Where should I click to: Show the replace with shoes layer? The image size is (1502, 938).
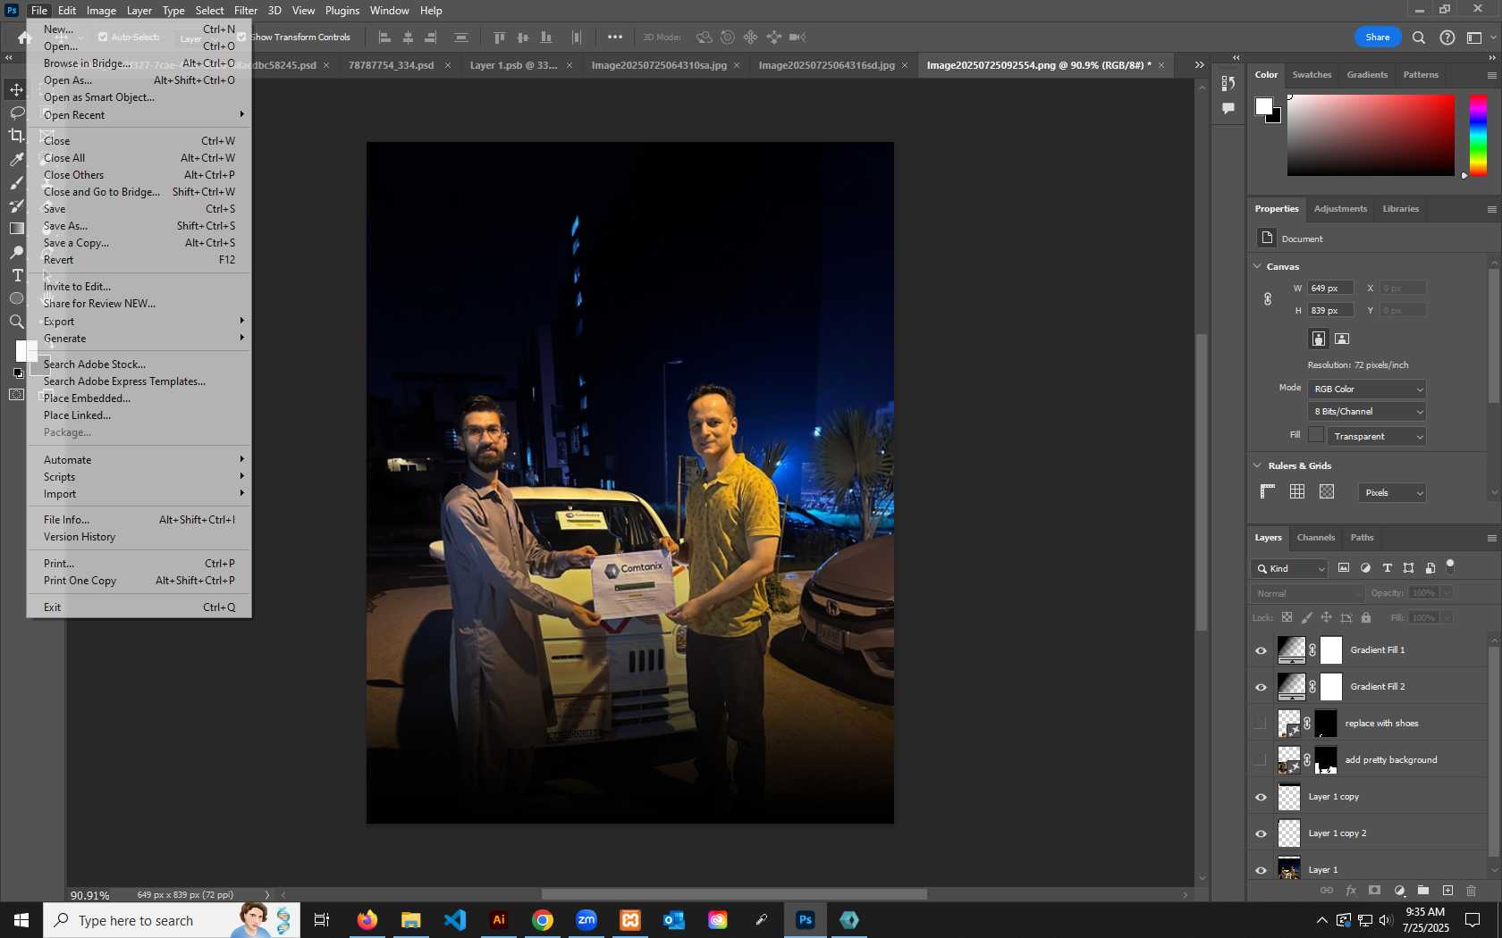point(1261,724)
